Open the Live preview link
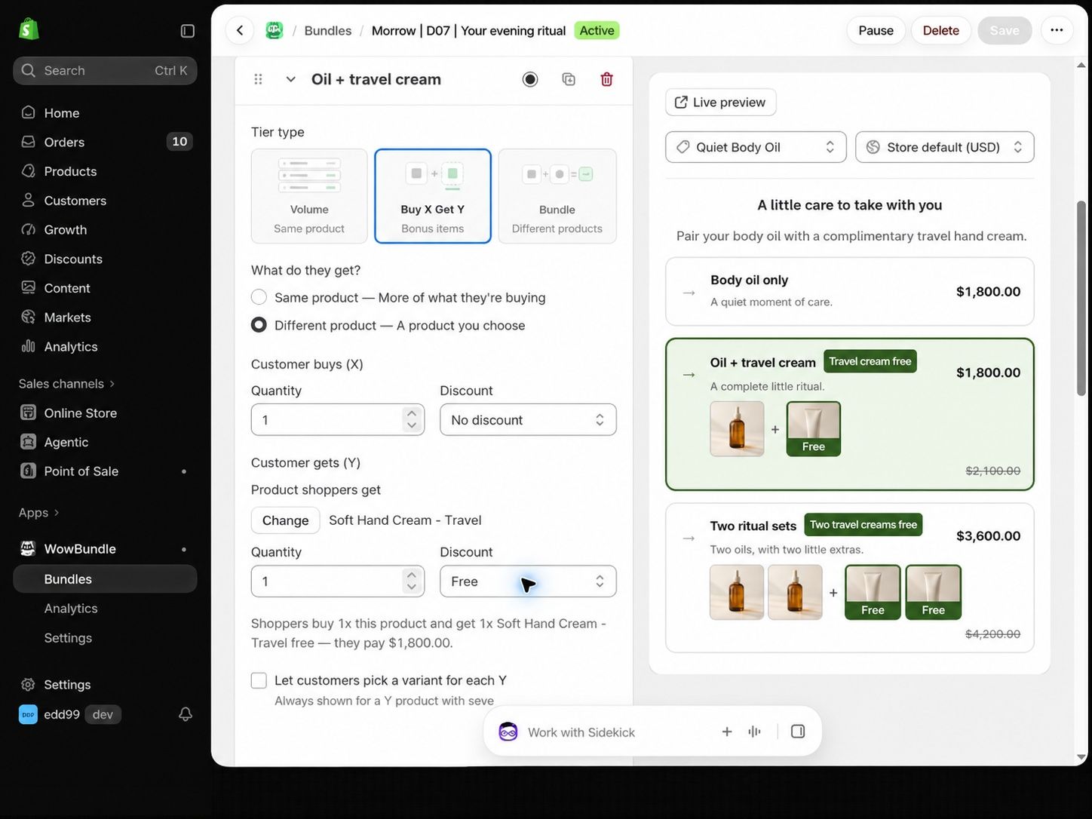 click(x=721, y=102)
